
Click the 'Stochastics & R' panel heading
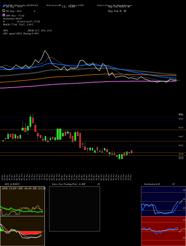152,184
